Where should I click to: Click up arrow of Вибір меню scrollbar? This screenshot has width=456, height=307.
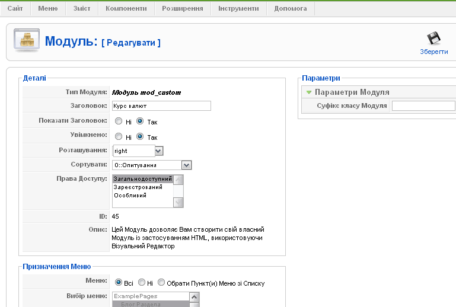click(x=194, y=297)
